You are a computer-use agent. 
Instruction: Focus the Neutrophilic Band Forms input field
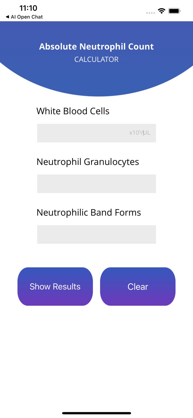pyautogui.click(x=96, y=234)
